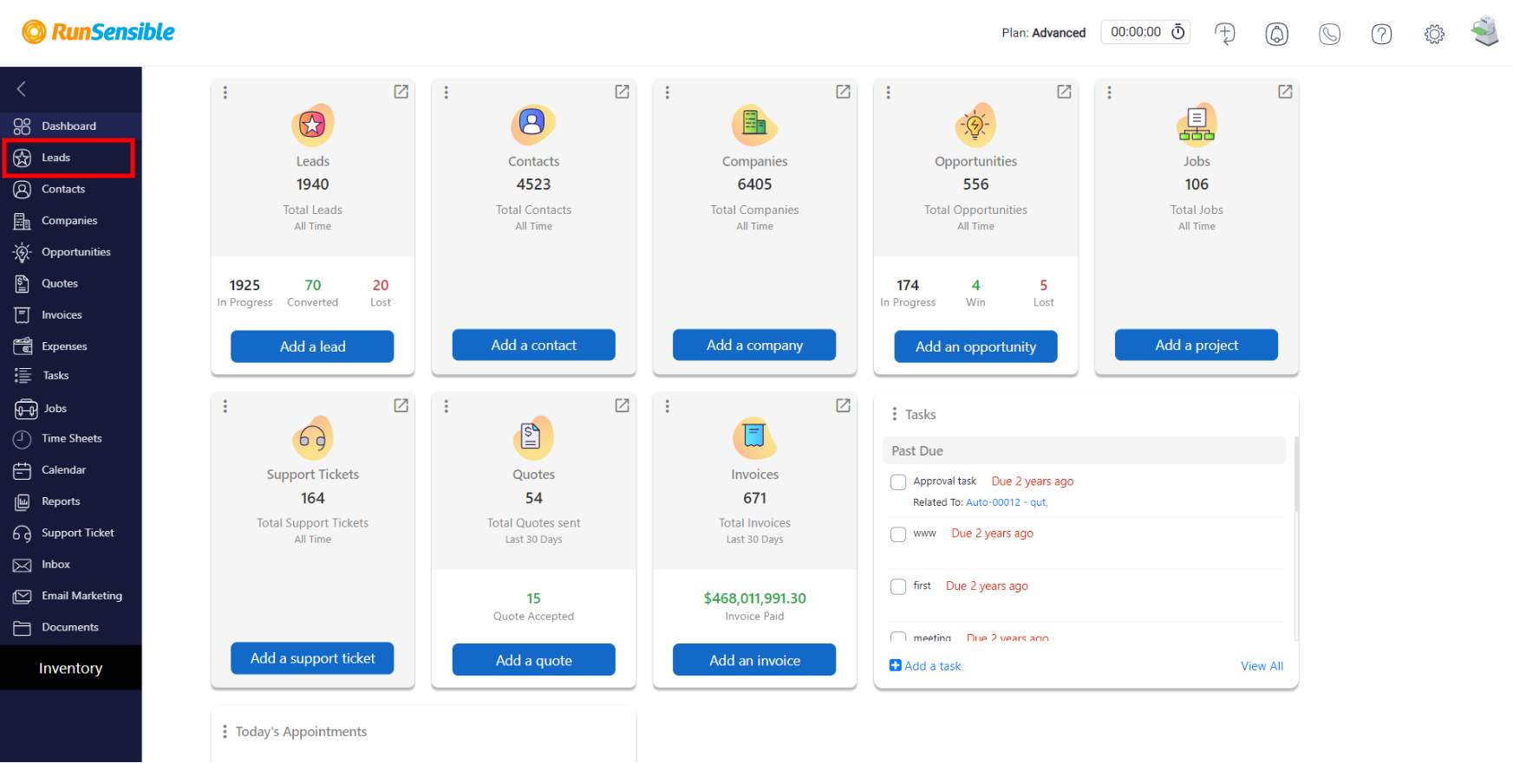Open Contacts in sidebar

tap(70, 190)
